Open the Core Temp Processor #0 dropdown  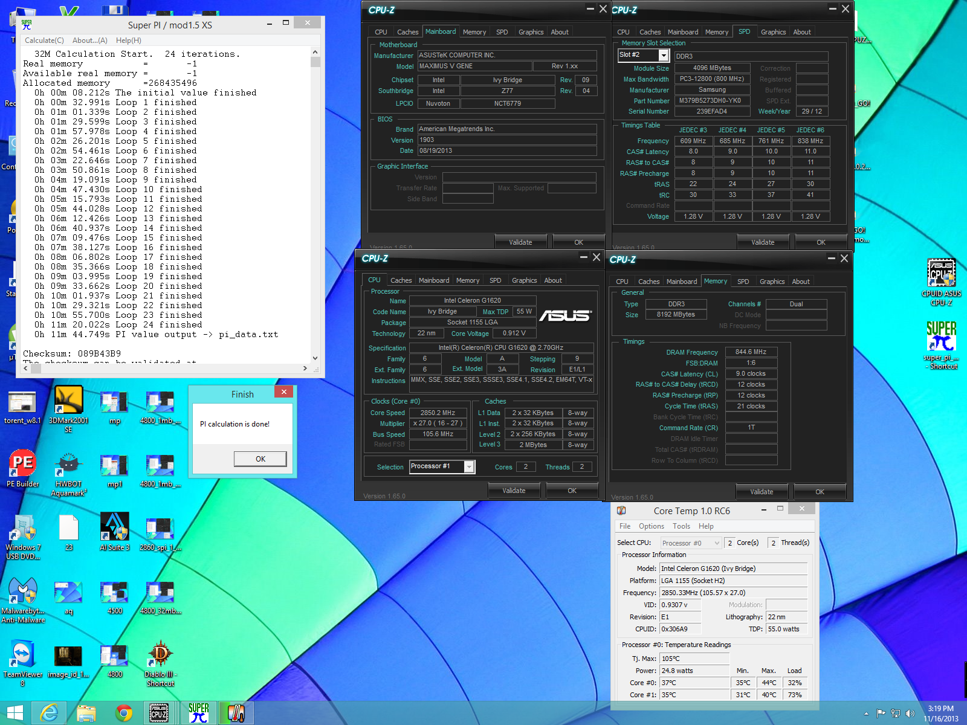click(x=691, y=543)
